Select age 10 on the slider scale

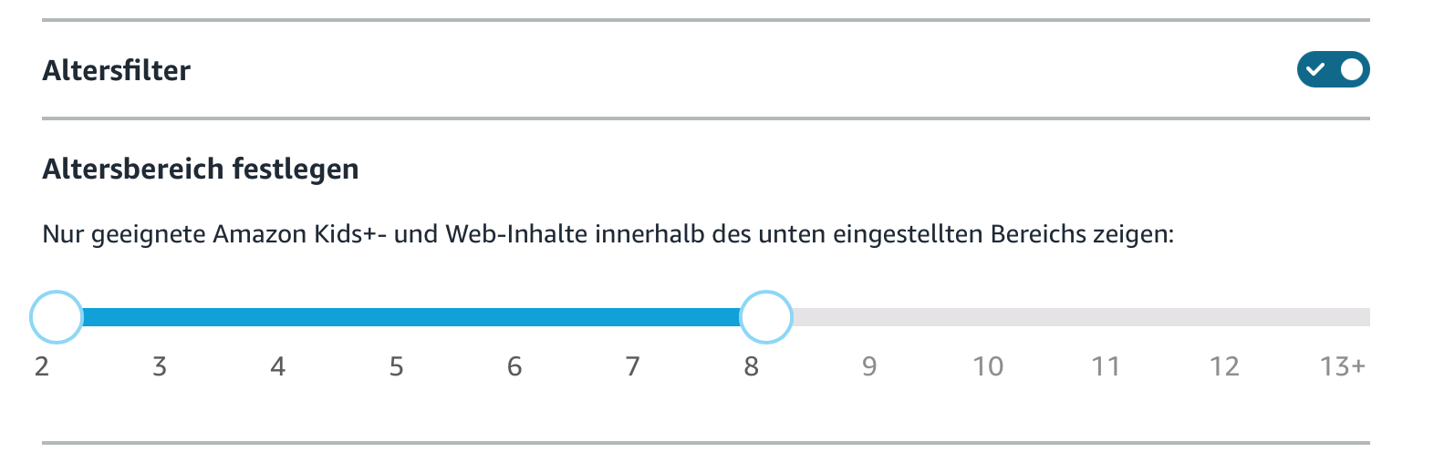click(988, 366)
